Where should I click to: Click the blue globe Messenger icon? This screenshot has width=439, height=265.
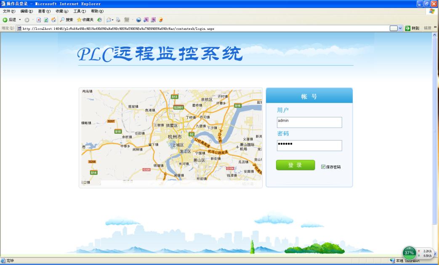pyautogui.click(x=138, y=20)
